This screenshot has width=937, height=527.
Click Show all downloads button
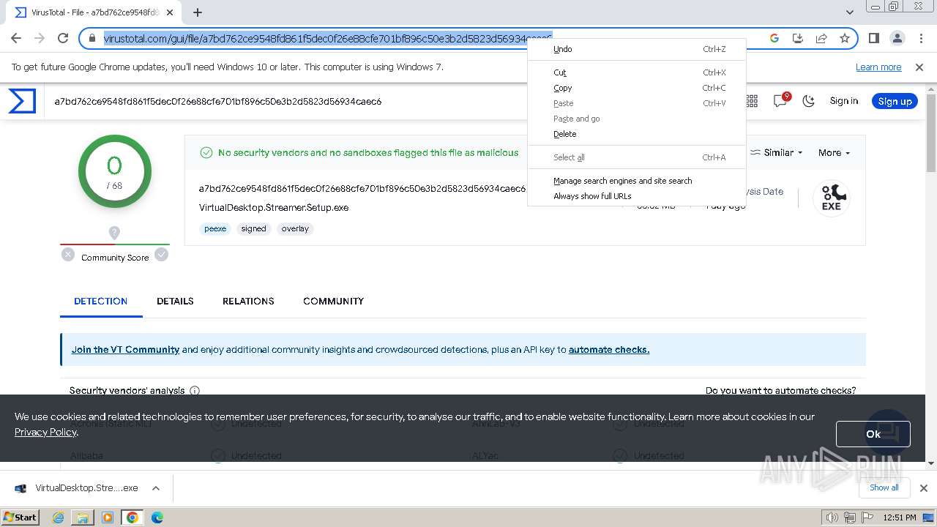click(884, 487)
